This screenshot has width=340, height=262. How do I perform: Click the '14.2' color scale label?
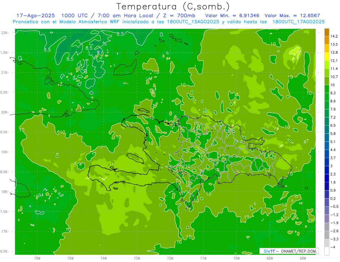click(x=334, y=36)
